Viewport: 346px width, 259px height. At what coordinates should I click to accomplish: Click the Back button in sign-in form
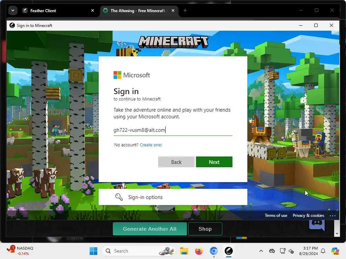pos(176,162)
